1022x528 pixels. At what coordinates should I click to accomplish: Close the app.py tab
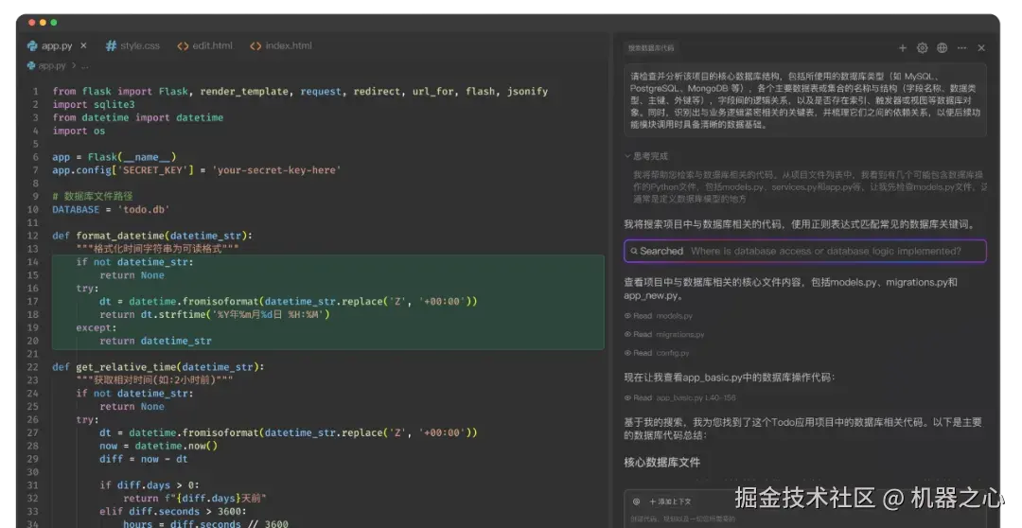point(83,45)
